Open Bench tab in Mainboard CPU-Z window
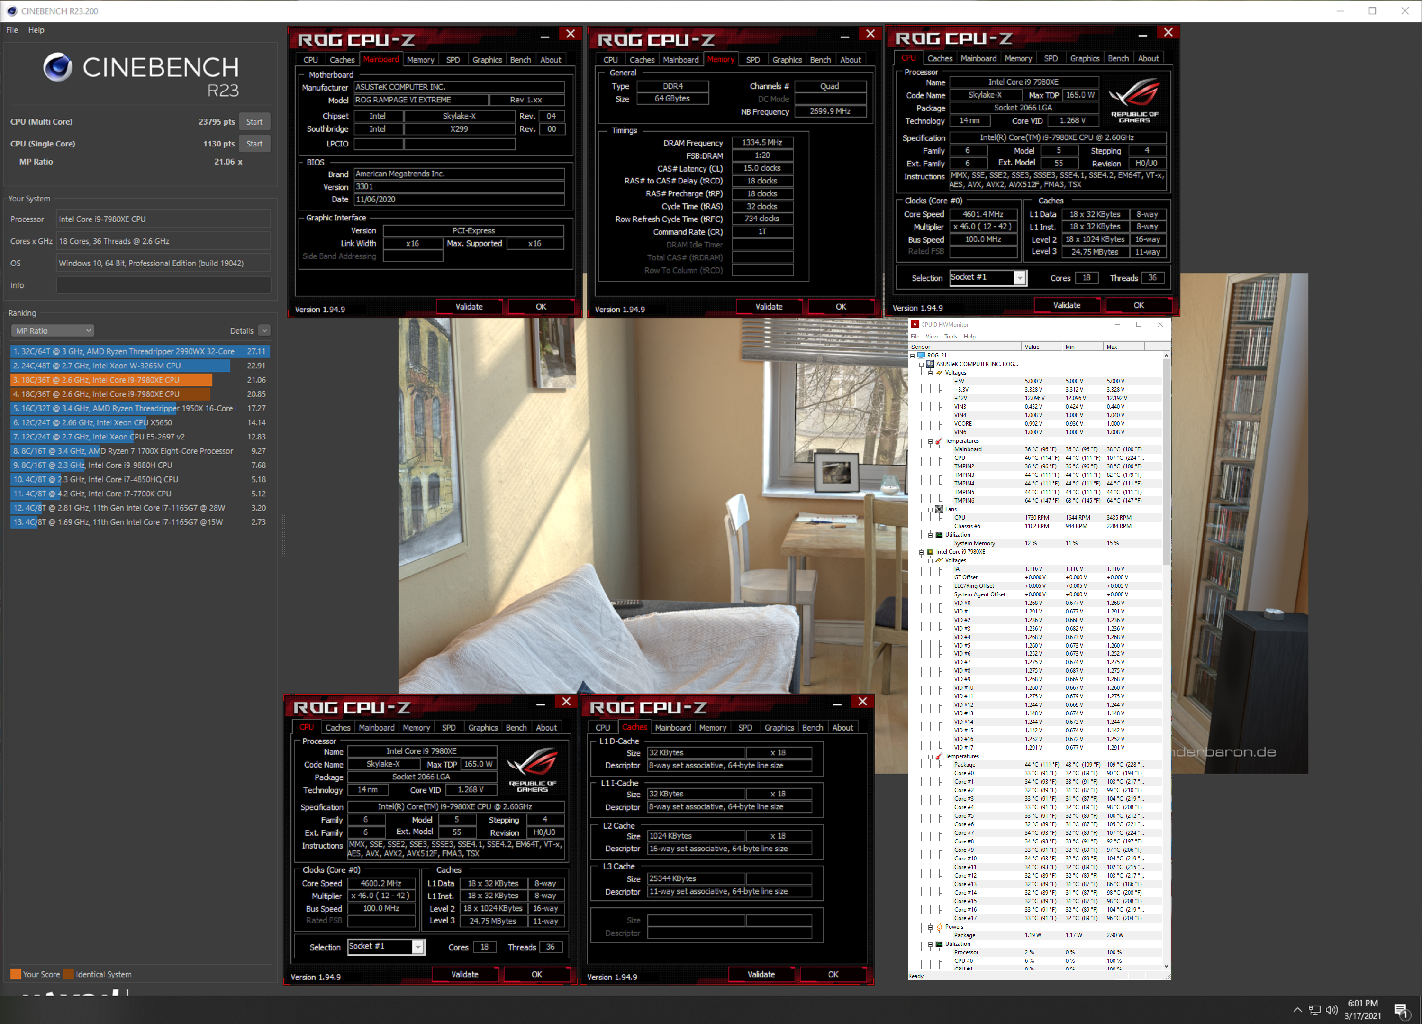 tap(520, 60)
